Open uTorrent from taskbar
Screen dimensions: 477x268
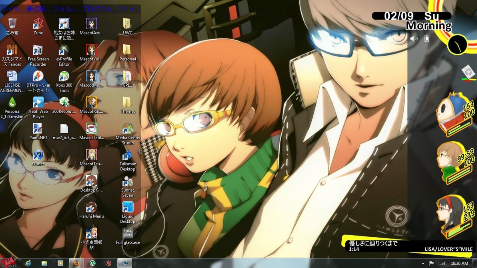92,263
